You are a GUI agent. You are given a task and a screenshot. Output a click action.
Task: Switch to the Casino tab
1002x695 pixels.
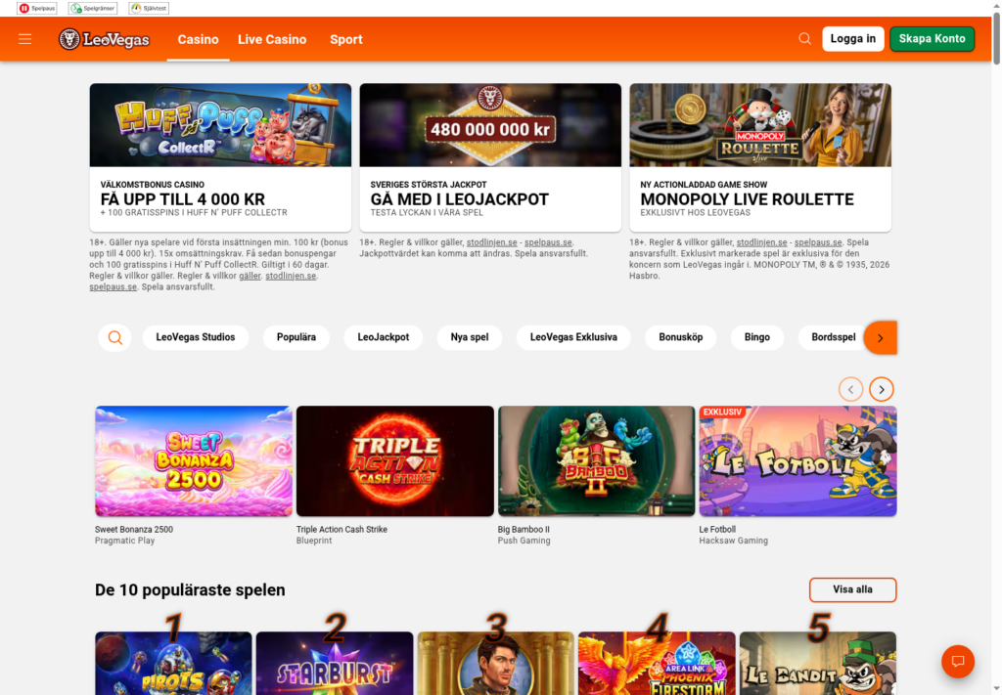pyautogui.click(x=198, y=39)
